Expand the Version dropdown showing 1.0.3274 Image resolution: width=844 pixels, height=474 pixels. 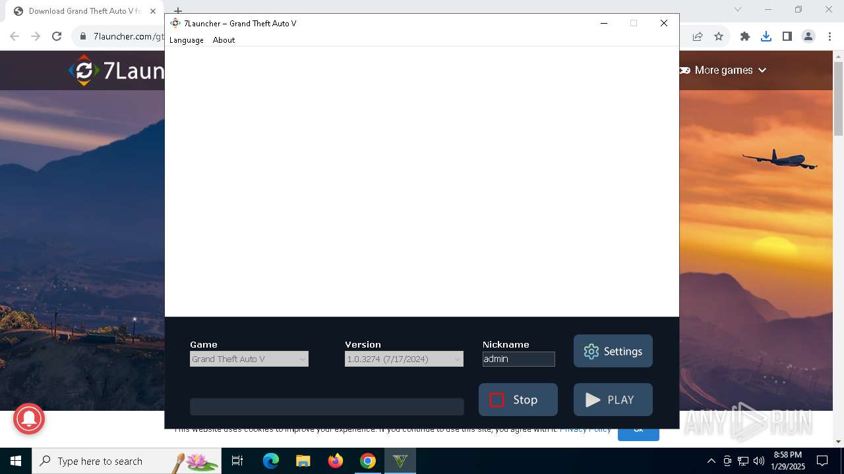404,359
